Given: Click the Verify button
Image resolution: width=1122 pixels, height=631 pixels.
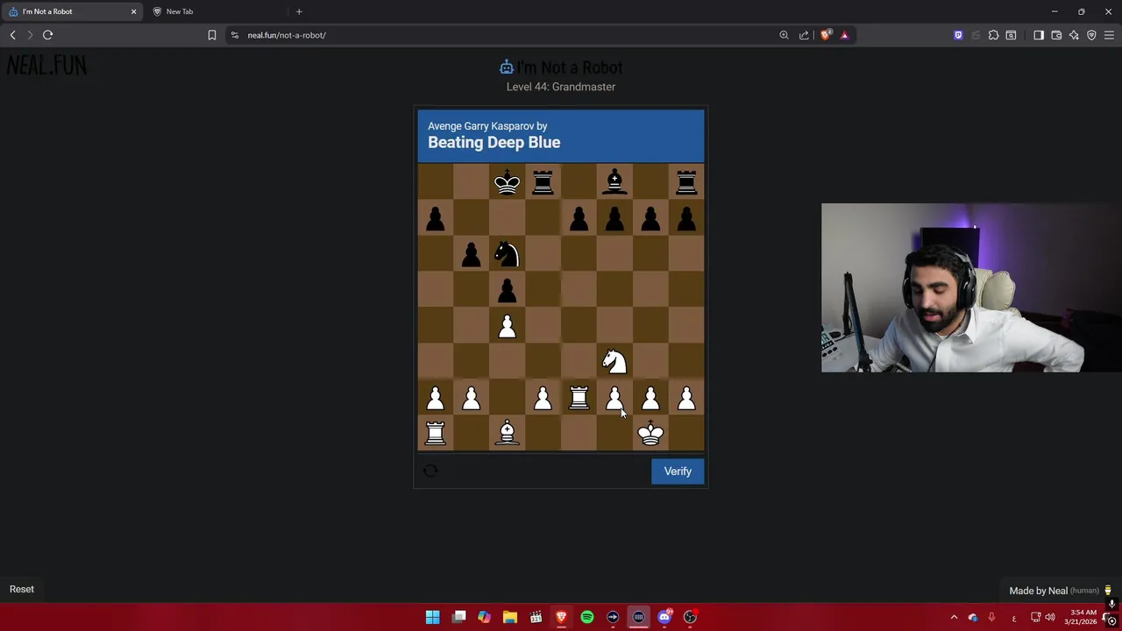Looking at the screenshot, I should pyautogui.click(x=678, y=471).
